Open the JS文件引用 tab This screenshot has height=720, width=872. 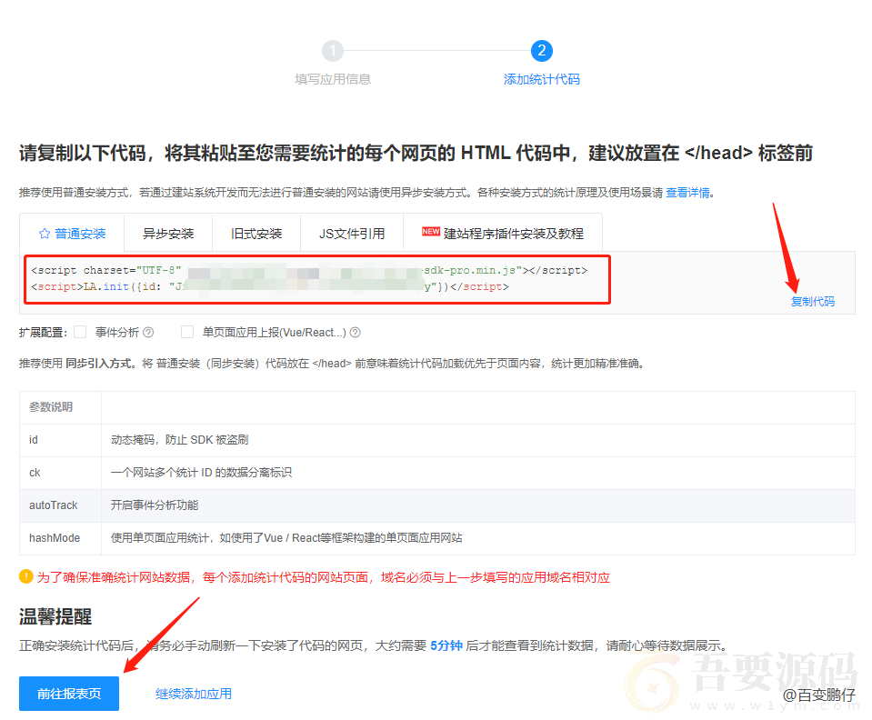[x=351, y=234]
